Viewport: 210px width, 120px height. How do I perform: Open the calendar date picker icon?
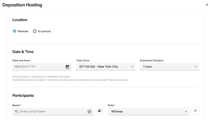(67, 67)
